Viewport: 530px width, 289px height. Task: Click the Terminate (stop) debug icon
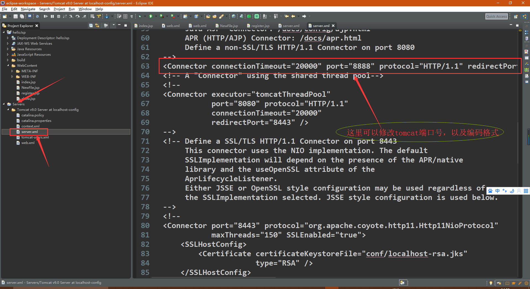pyautogui.click(x=59, y=16)
